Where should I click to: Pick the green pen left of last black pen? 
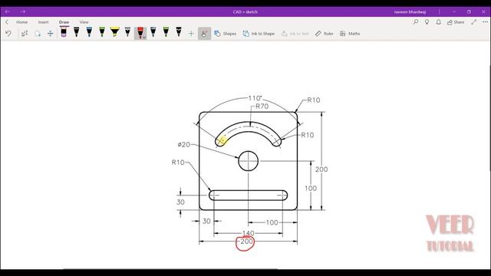pyautogui.click(x=166, y=32)
